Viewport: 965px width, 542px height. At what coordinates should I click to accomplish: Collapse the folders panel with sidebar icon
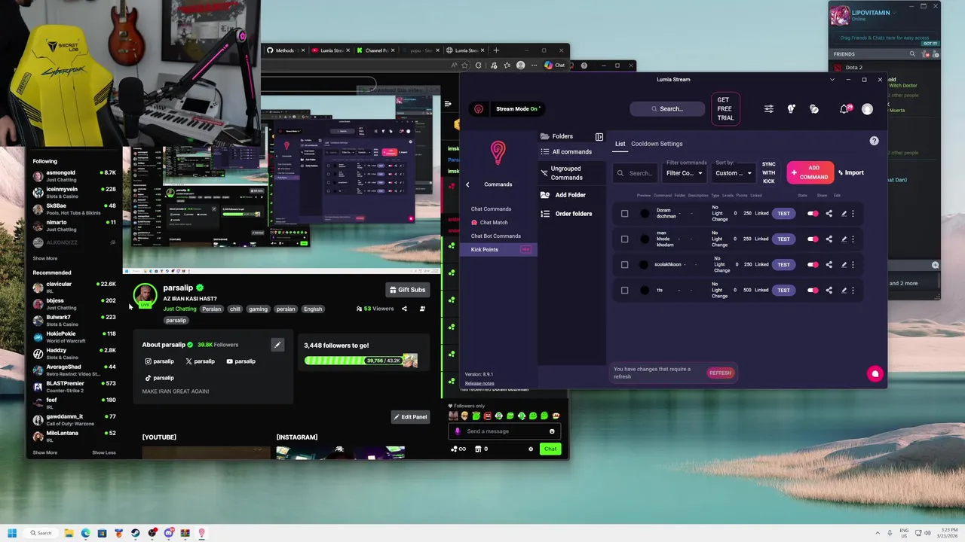tap(599, 136)
